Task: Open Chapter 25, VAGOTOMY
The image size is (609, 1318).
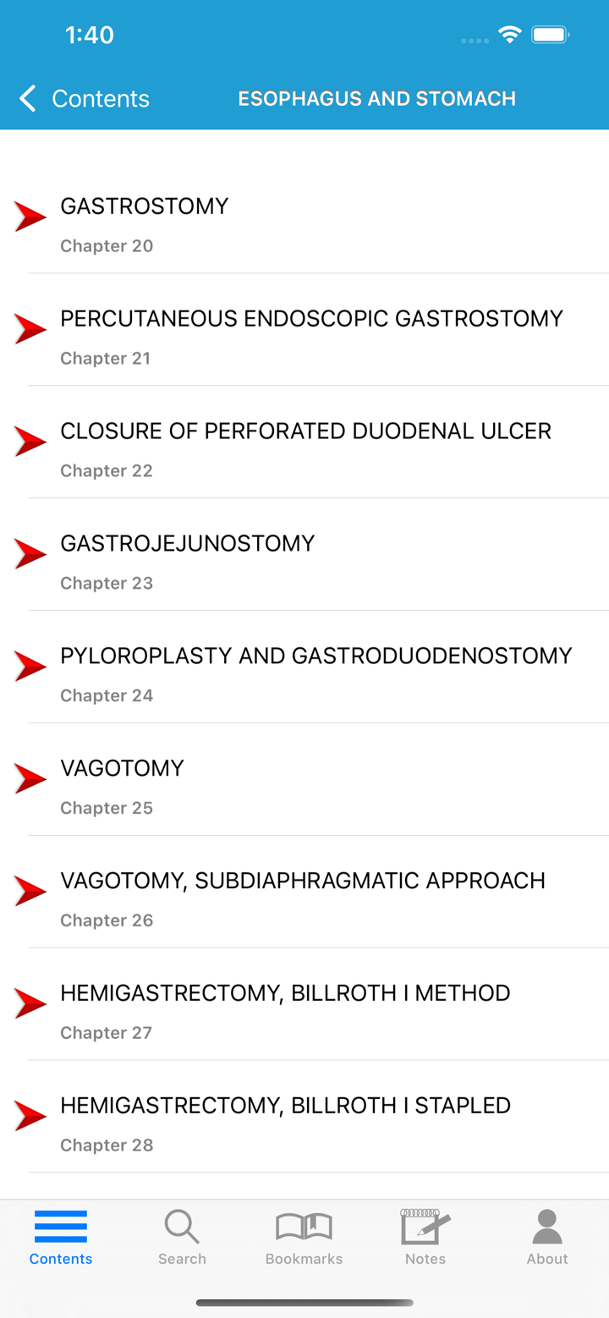Action: coord(123,768)
